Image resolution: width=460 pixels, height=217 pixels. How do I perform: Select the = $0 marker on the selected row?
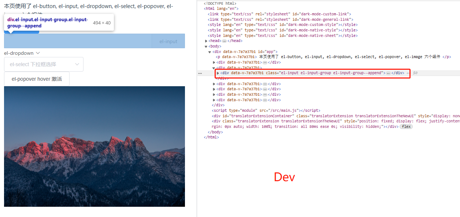(x=412, y=73)
